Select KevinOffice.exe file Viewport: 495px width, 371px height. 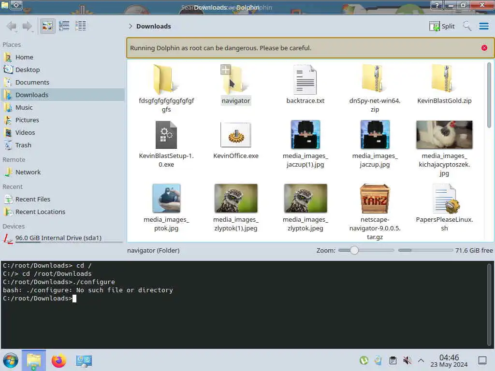[236, 140]
